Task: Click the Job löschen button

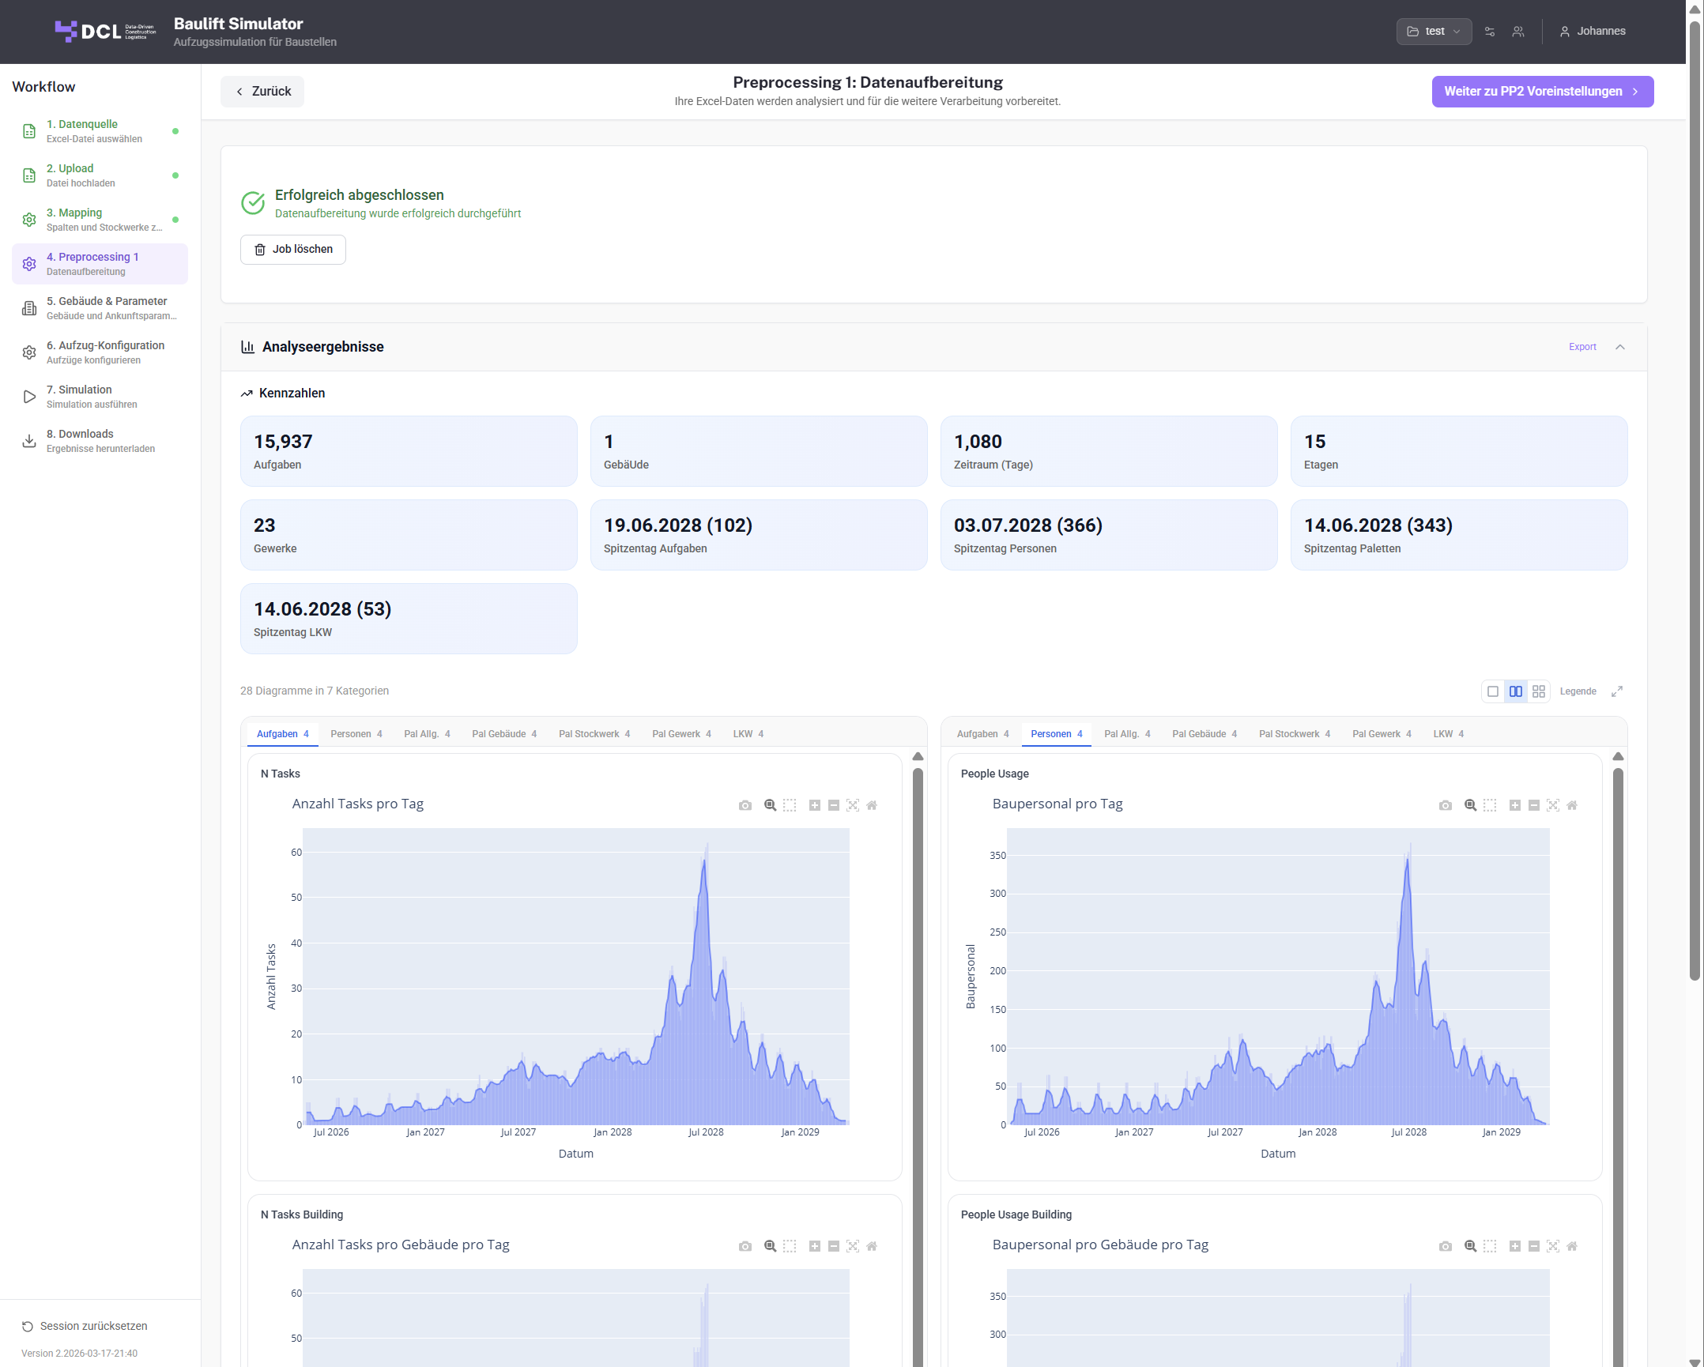Action: pyautogui.click(x=293, y=250)
